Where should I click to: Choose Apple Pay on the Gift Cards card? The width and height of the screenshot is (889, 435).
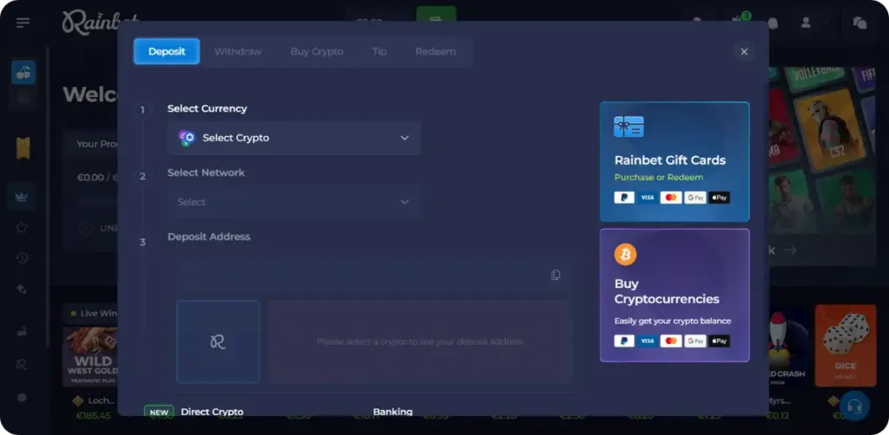click(x=719, y=198)
